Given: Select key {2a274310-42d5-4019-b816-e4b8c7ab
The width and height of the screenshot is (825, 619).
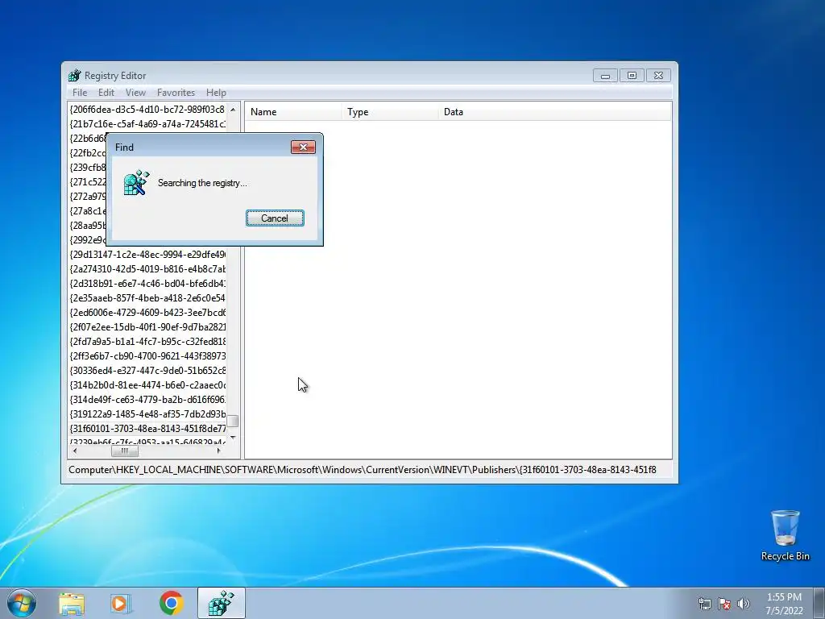Looking at the screenshot, I should point(147,269).
